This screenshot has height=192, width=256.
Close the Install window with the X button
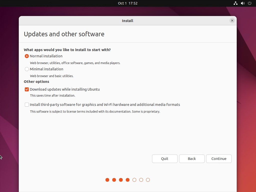click(232, 21)
